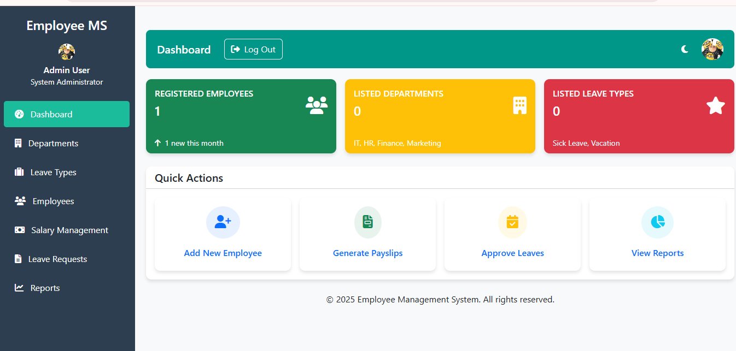Click the star icon on Listed Leave Types card
Image resolution: width=736 pixels, height=351 pixels.
coord(715,105)
